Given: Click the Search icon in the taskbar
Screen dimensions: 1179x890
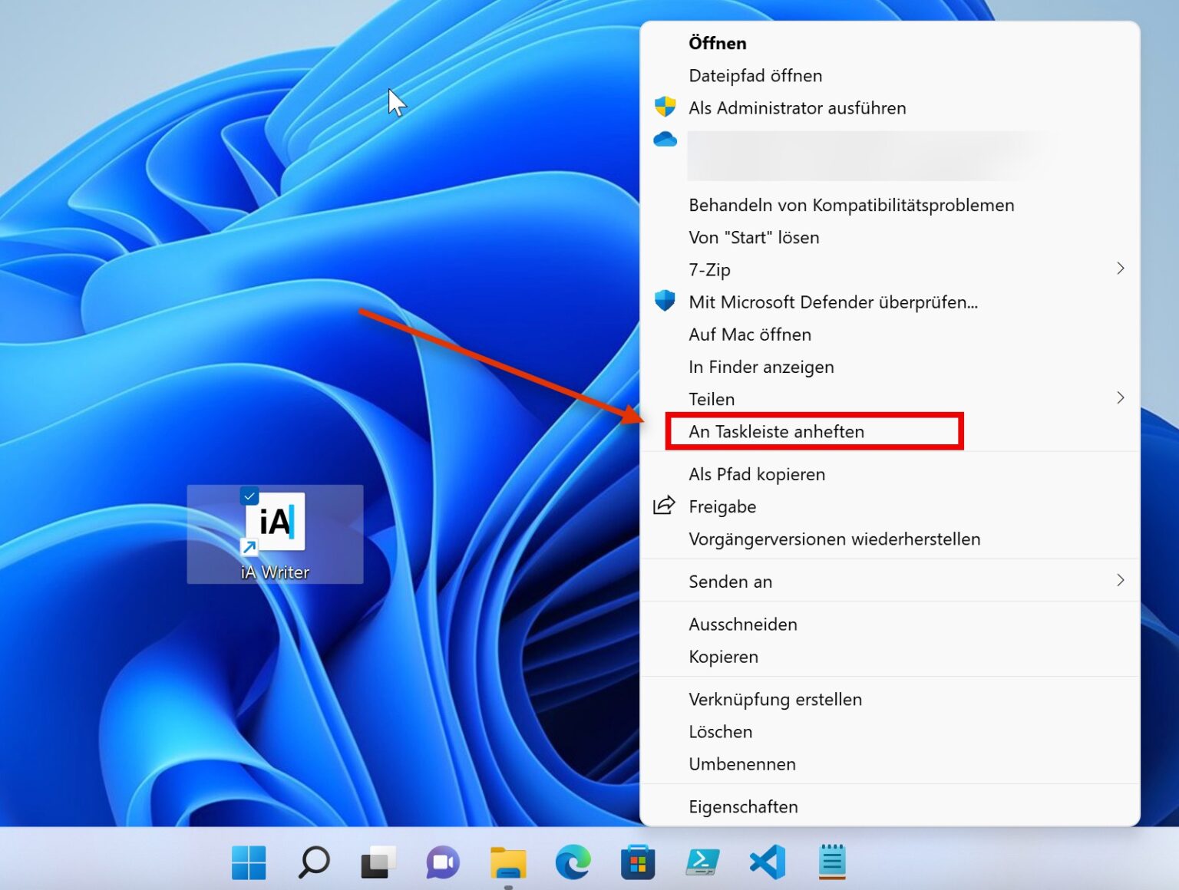Looking at the screenshot, I should 312,861.
